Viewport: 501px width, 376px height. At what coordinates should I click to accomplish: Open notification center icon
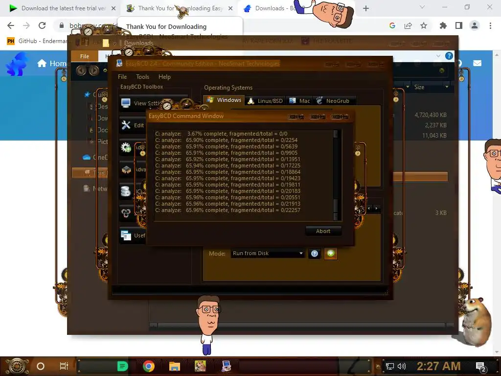[481, 367]
